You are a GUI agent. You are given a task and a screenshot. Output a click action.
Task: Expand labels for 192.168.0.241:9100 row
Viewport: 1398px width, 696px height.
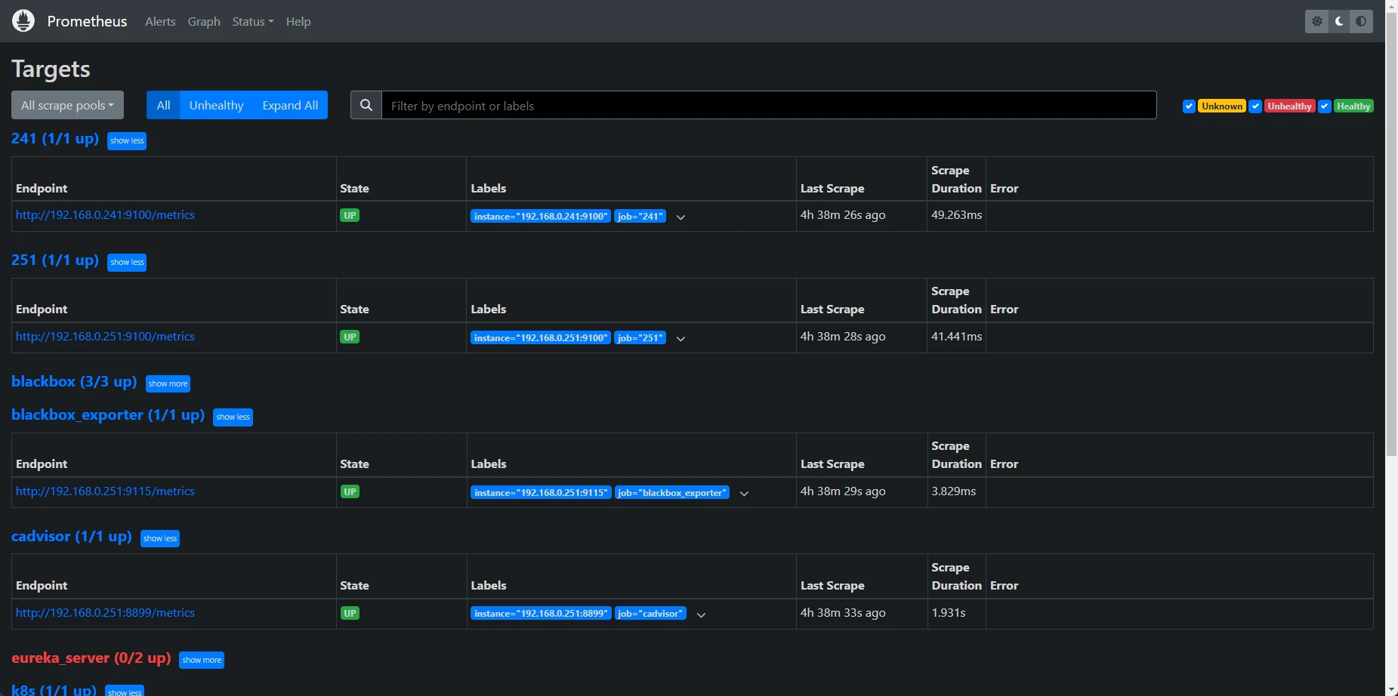pyautogui.click(x=680, y=217)
